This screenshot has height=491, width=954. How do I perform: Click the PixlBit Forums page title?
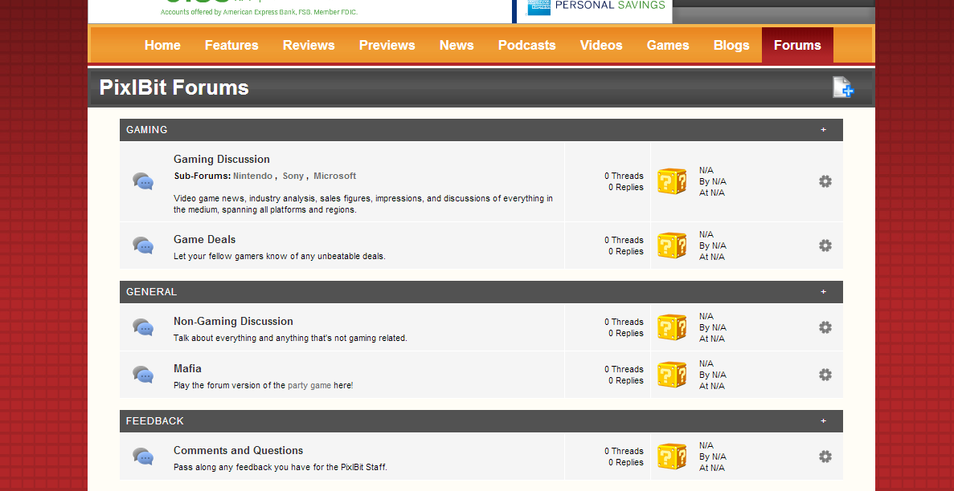click(x=174, y=87)
